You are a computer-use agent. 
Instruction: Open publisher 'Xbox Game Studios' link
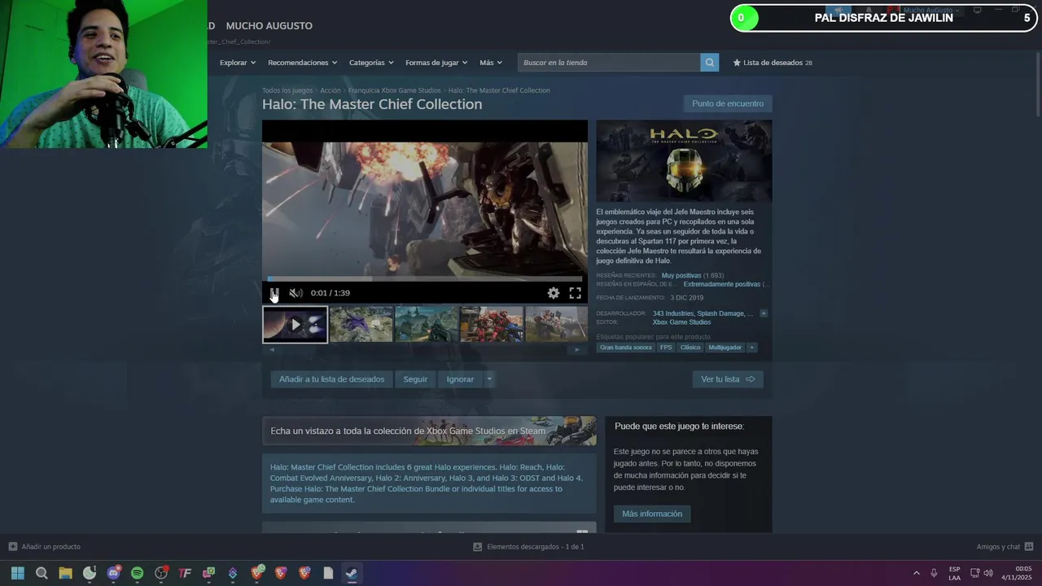point(681,322)
